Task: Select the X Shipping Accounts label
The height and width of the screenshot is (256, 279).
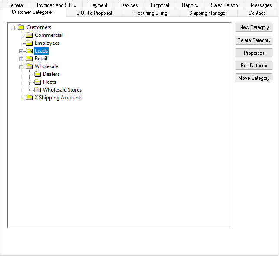Action: click(x=59, y=98)
